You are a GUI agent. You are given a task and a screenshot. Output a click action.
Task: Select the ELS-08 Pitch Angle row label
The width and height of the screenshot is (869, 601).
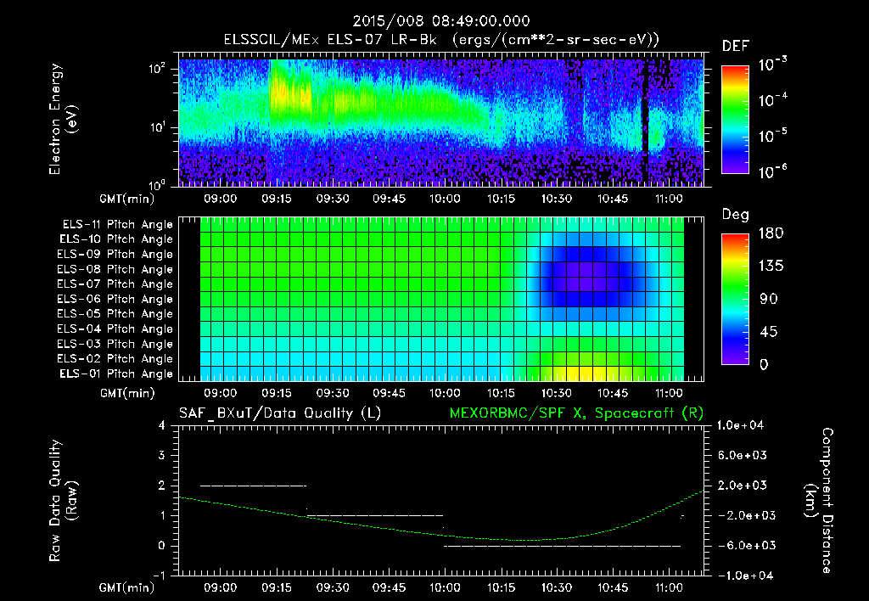point(115,269)
